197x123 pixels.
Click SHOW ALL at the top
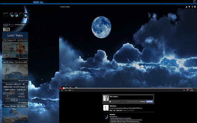click(38, 2)
